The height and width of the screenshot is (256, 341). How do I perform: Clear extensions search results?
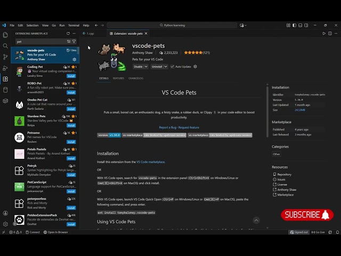(x=69, y=42)
